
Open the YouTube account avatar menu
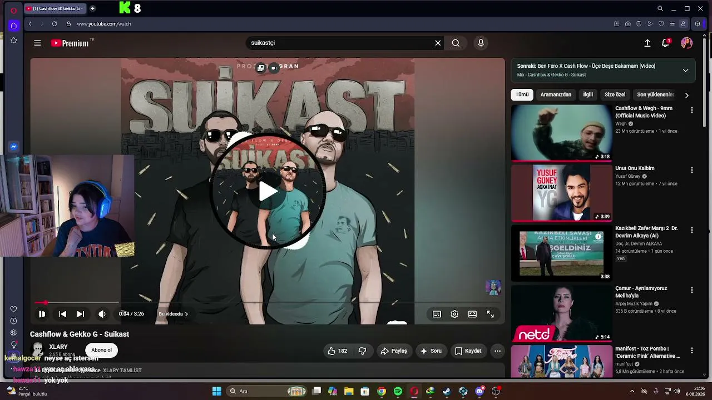click(687, 43)
